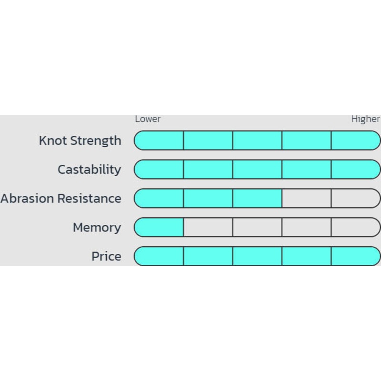
Task: Click second empty segment of Memory bar
Action: coord(208,228)
